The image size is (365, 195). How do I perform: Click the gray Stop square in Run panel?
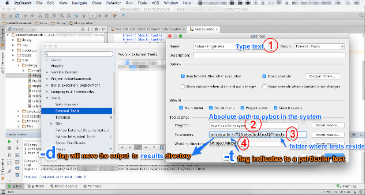9,148
